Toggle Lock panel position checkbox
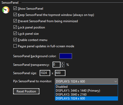 point(15,27)
